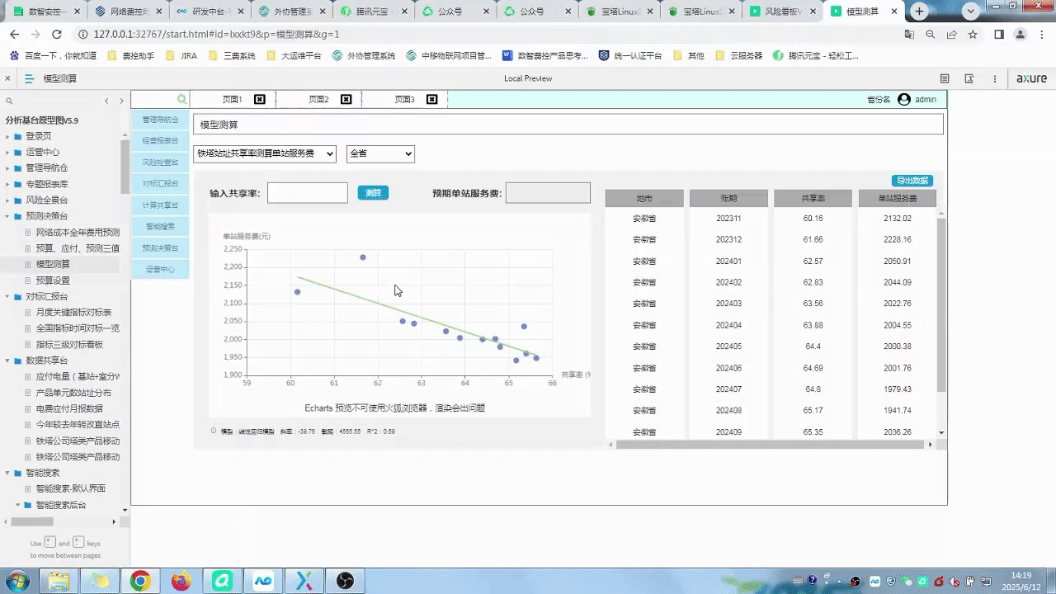Image resolution: width=1056 pixels, height=594 pixels.
Task: Expand the 登录页 folder in sidebar
Action: tap(7, 136)
